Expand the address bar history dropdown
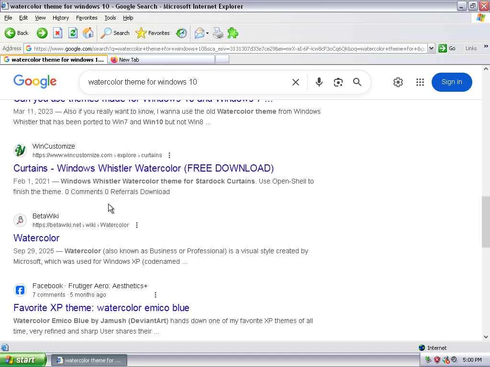490x367 pixels. (x=431, y=48)
